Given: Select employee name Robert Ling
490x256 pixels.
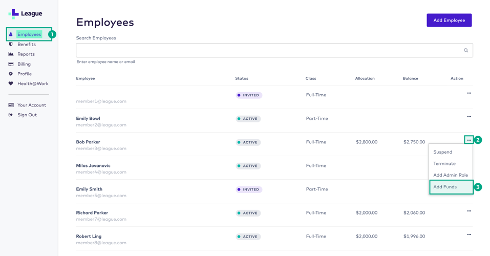Looking at the screenshot, I should (89, 237).
